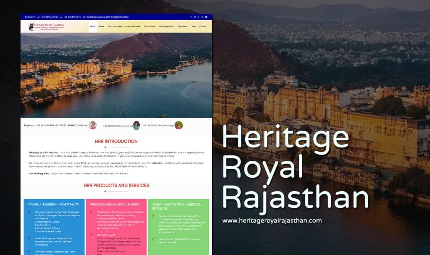Image resolution: width=430 pixels, height=255 pixels.
Task: Click the HRR PRODUCTS AND SERVICES heading
Action: [x=116, y=186]
